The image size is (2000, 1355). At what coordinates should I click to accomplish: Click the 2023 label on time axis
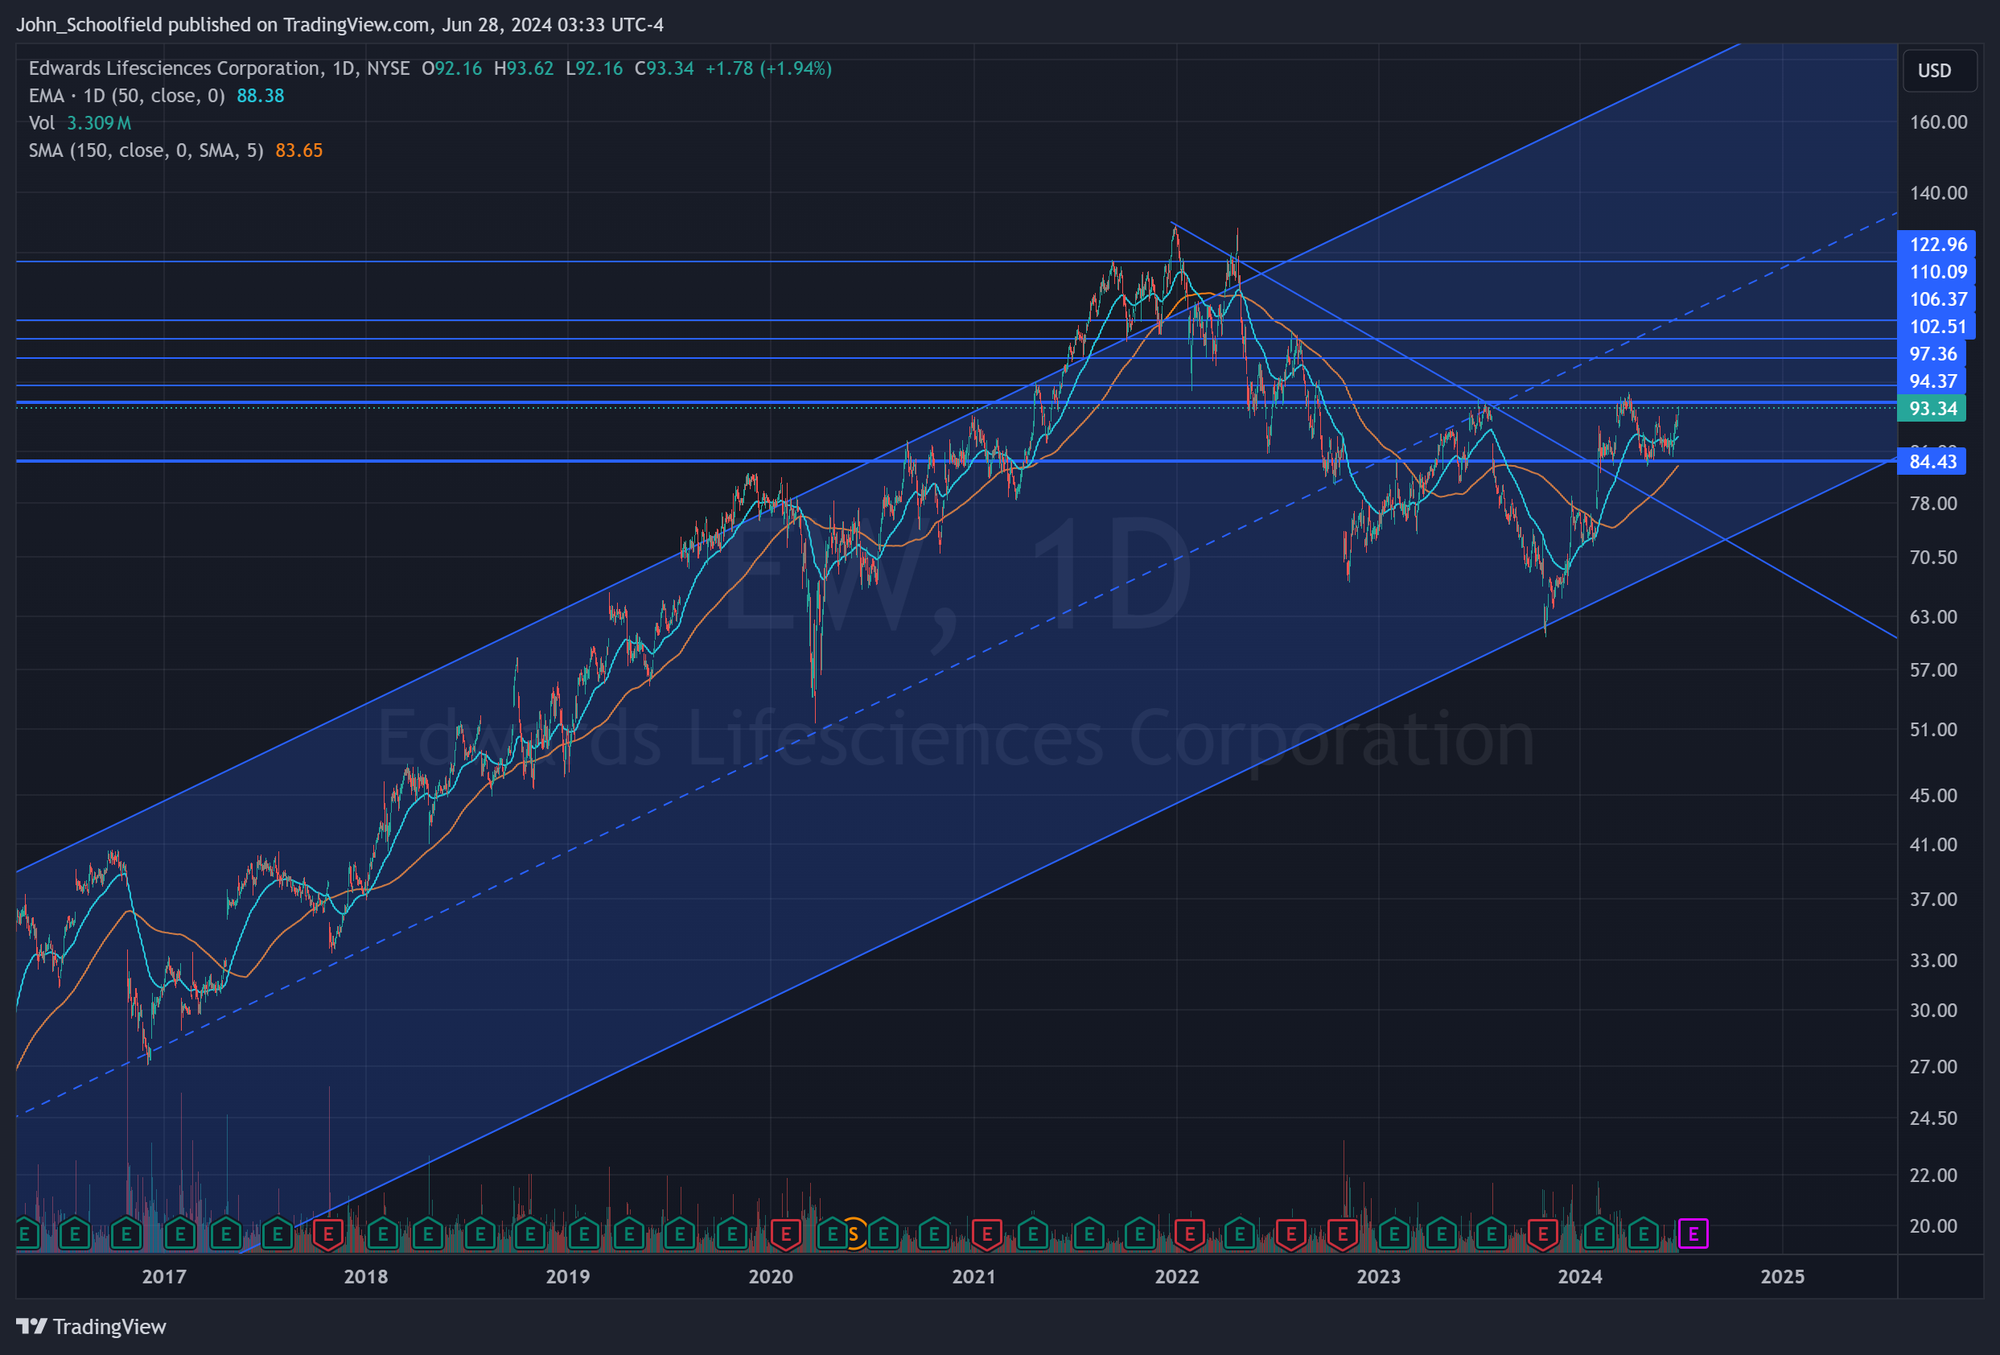point(1379,1277)
